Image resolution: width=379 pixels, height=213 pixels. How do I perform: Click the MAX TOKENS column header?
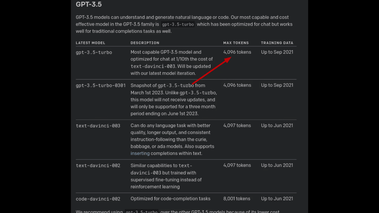point(236,43)
